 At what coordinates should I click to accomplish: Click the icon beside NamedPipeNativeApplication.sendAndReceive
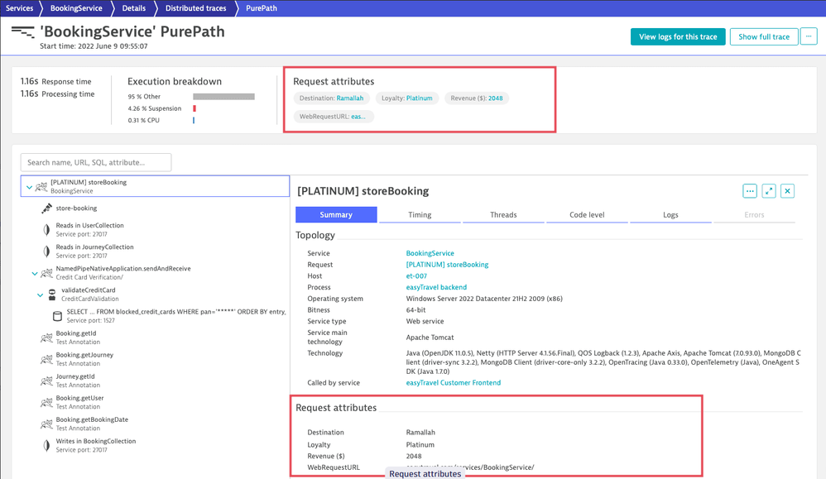[x=47, y=273]
